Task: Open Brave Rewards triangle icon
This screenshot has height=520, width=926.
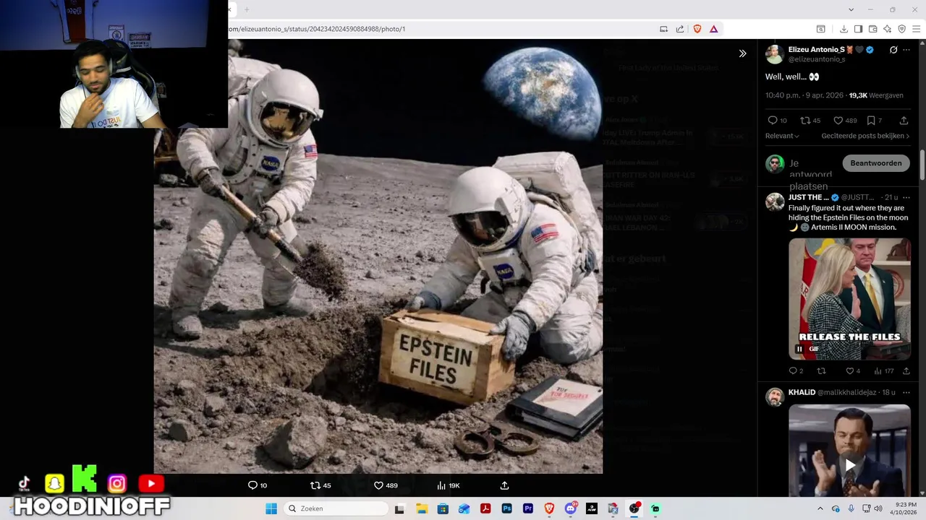Action: click(714, 29)
